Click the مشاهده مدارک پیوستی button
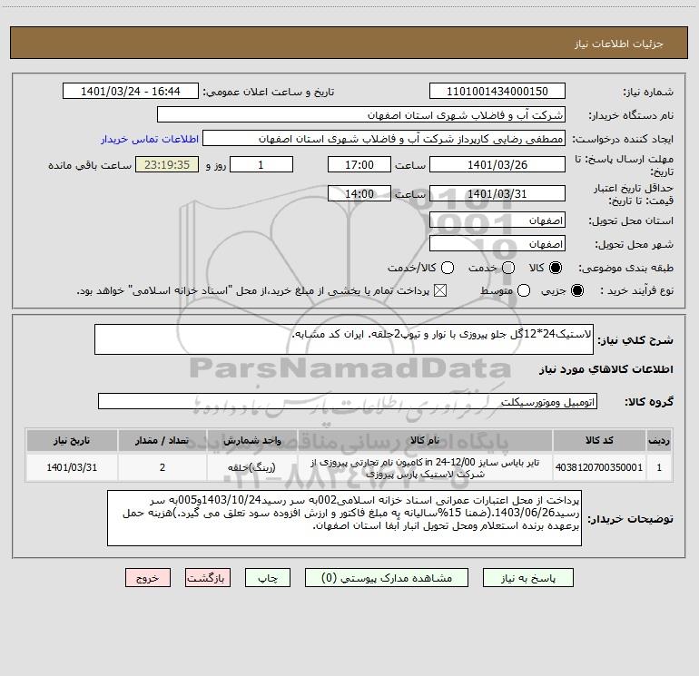Viewport: 699px width, 676px height. [387, 578]
